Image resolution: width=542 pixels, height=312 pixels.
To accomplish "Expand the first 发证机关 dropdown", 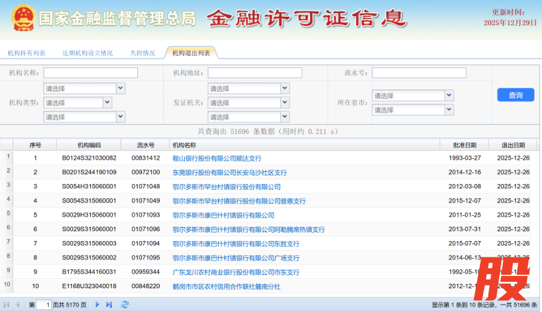I will click(284, 88).
